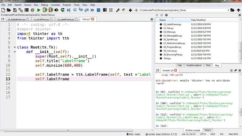Maximize current pane icon
Image resolution: width=242 pixels, height=136 pixels.
(105, 10)
